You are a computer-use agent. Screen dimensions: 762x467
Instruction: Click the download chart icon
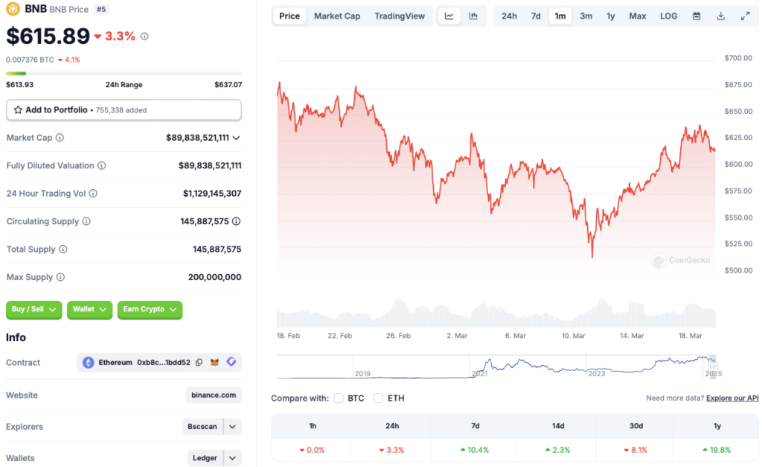(720, 16)
